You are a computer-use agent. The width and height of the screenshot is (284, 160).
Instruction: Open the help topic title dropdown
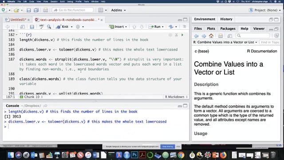click(x=225, y=42)
